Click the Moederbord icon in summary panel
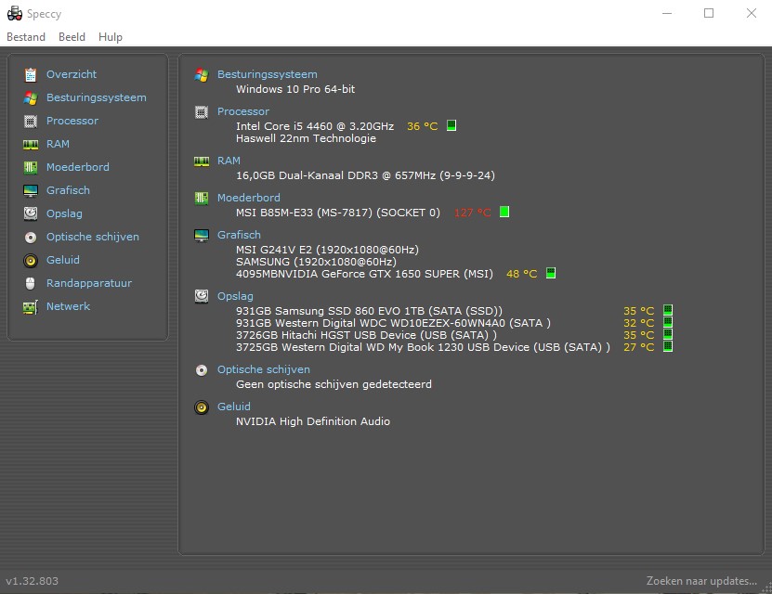This screenshot has width=772, height=594. [202, 199]
